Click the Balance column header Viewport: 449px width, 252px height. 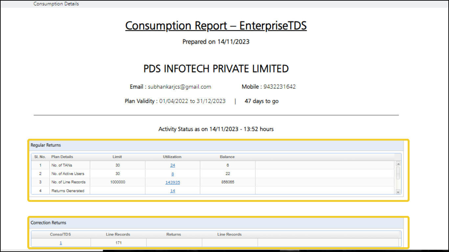[227, 157]
